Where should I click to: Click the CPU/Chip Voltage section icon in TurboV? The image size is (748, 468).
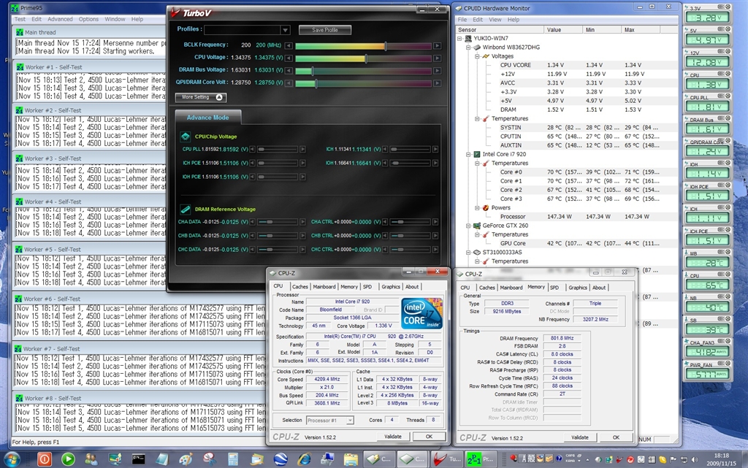pos(185,137)
